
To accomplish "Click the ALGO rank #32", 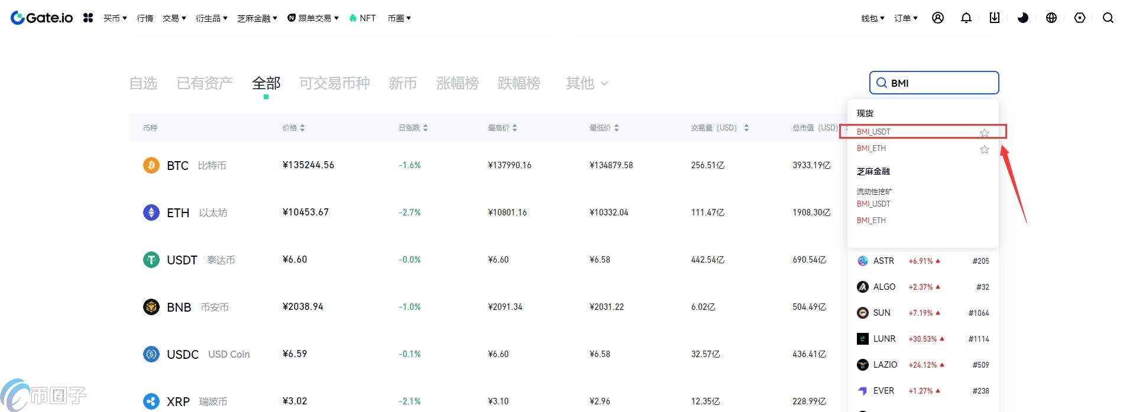I will [x=982, y=287].
